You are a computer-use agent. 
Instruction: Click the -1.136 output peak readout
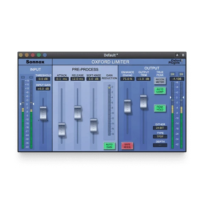click(177, 79)
